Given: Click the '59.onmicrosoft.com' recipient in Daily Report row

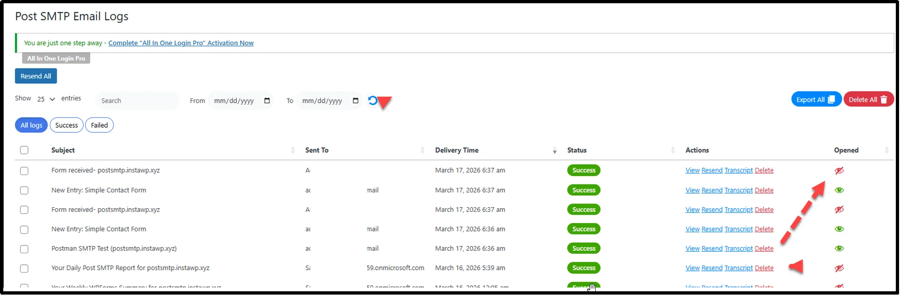Looking at the screenshot, I should (x=396, y=268).
